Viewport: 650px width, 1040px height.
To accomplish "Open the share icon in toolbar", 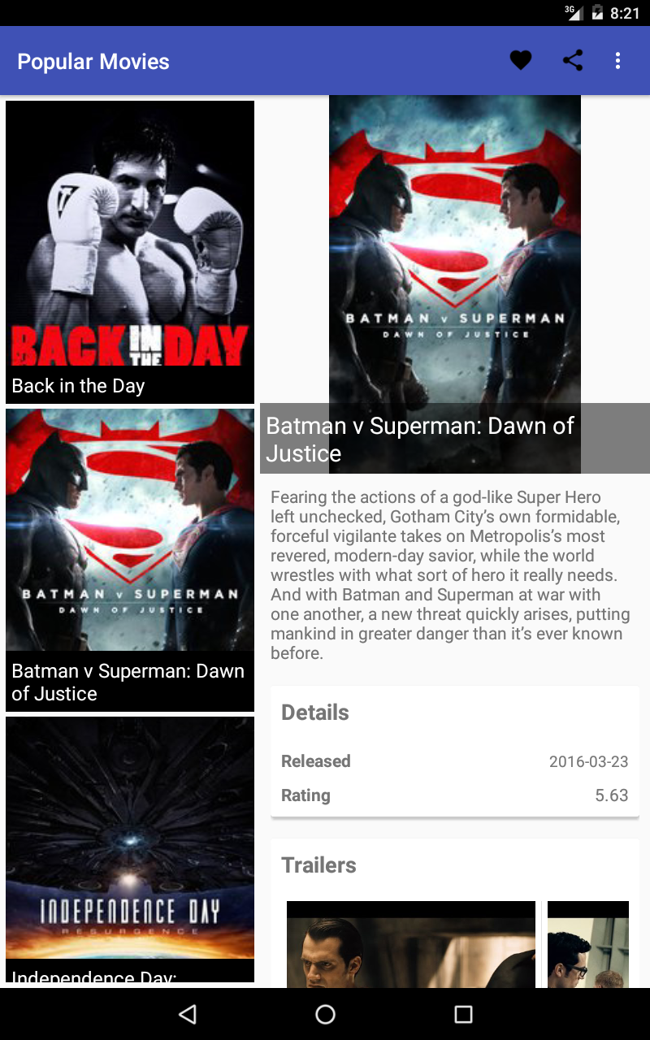I will 573,60.
